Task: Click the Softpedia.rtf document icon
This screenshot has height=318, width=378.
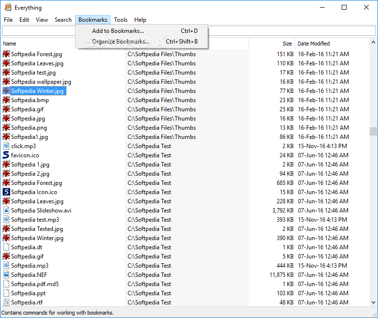Action: [x=6, y=302]
